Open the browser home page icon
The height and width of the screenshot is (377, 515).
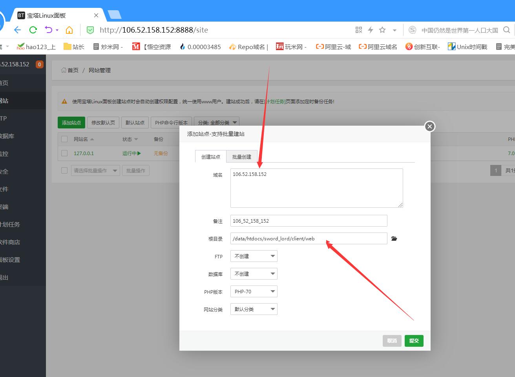[x=69, y=30]
